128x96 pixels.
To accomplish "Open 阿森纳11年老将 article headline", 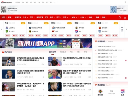I will 77,72.
